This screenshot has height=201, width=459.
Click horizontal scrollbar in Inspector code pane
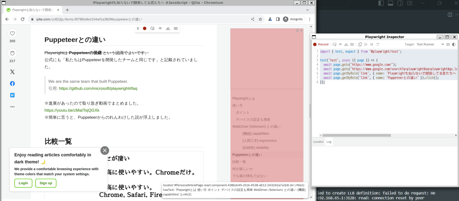(357, 135)
